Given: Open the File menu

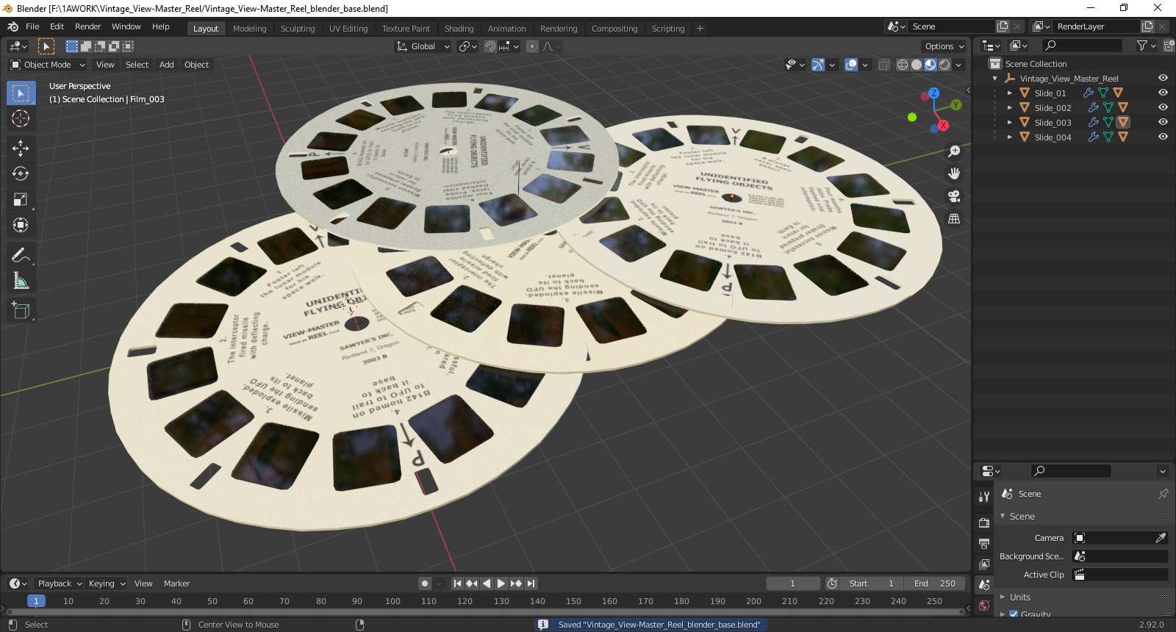Looking at the screenshot, I should click(32, 26).
